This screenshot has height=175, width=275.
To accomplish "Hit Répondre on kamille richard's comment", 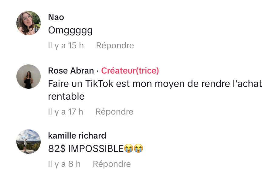I will click(x=112, y=164).
